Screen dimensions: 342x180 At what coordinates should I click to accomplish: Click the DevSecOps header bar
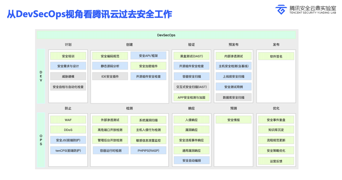[x=166, y=35]
